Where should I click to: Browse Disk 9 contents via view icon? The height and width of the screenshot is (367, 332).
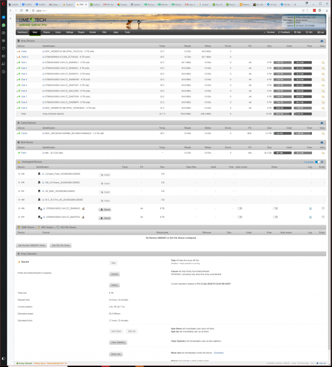tap(323, 108)
